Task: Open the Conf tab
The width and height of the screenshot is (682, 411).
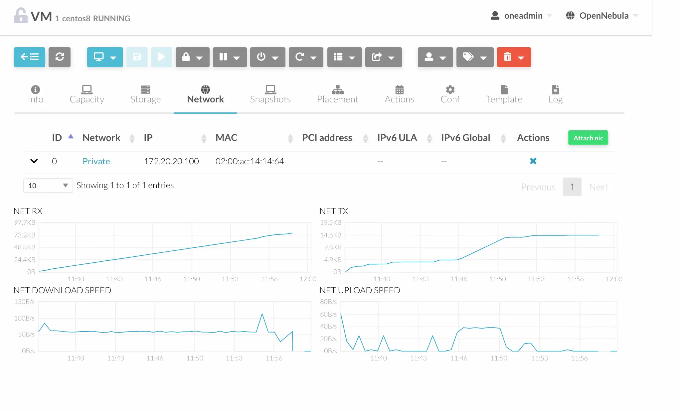Action: point(450,95)
